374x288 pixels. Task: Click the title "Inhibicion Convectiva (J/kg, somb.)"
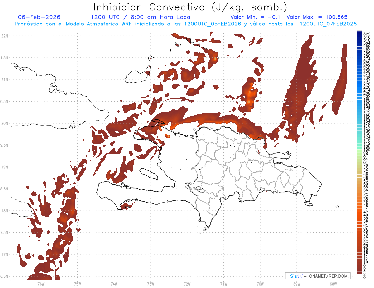point(191,7)
